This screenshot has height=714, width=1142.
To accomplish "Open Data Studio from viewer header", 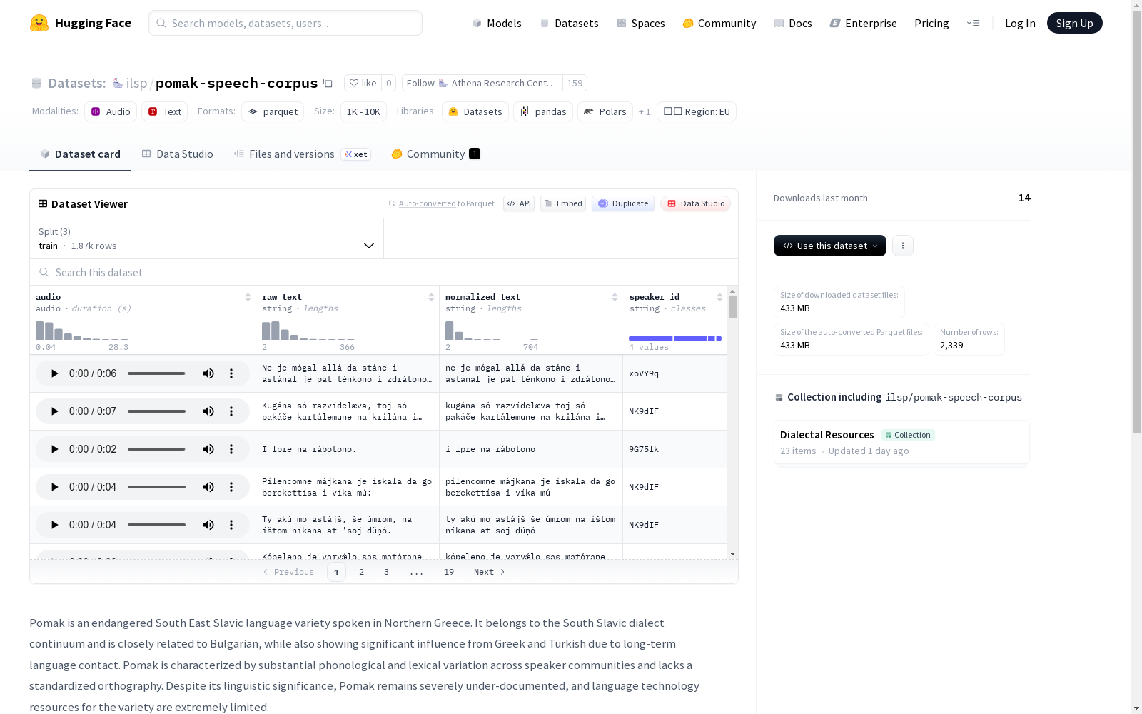I will 695,203.
